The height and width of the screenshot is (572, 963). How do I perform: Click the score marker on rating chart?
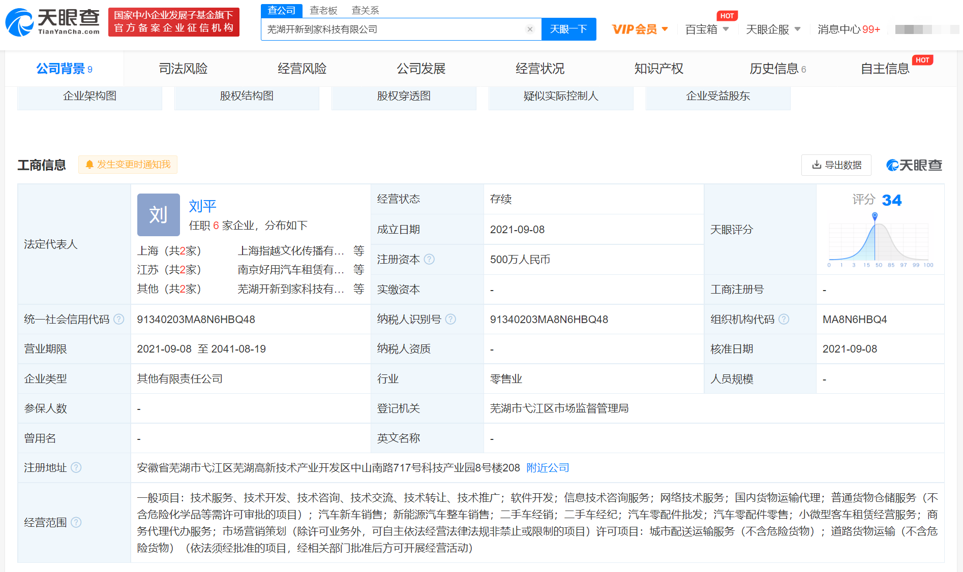click(x=875, y=216)
